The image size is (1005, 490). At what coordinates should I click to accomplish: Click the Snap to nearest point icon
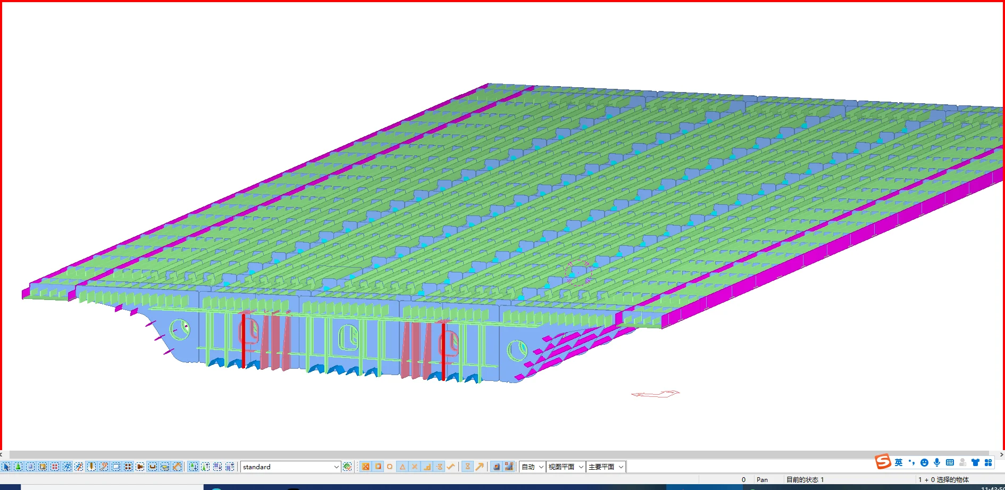(451, 467)
